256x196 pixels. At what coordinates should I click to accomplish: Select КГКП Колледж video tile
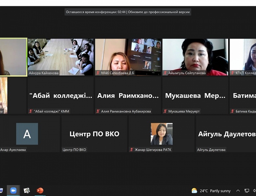pos(243,57)
